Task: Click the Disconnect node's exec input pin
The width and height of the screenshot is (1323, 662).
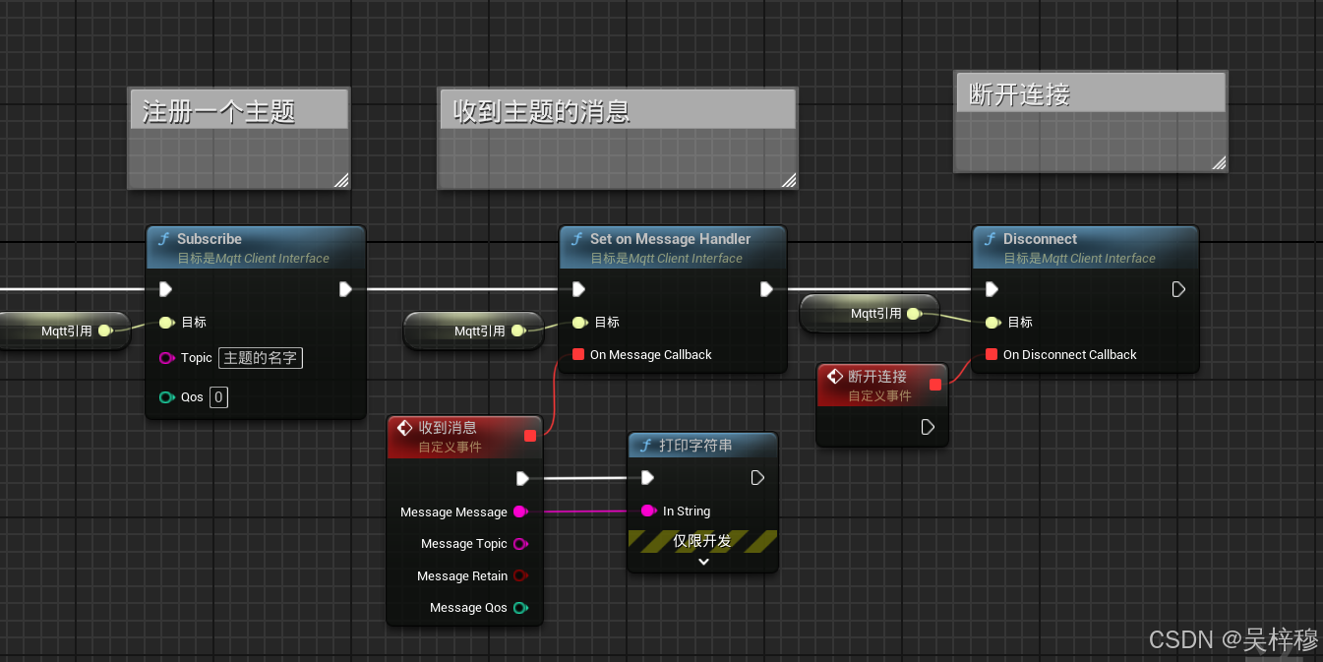Action: point(992,289)
